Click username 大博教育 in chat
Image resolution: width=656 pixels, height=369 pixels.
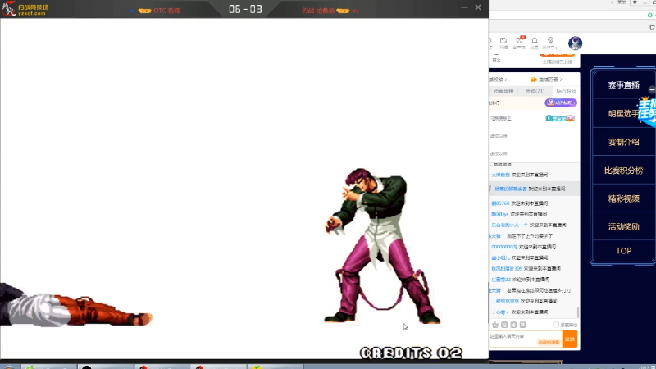click(x=500, y=175)
